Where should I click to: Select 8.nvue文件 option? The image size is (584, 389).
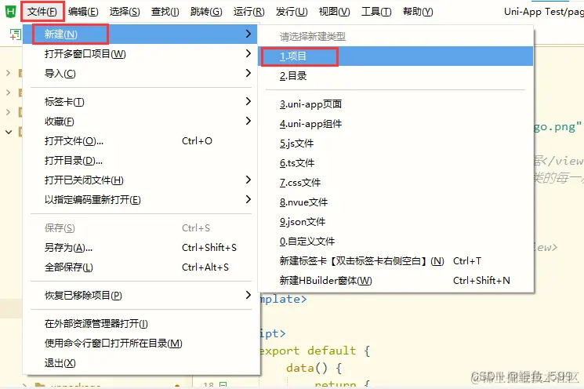[x=396, y=202]
